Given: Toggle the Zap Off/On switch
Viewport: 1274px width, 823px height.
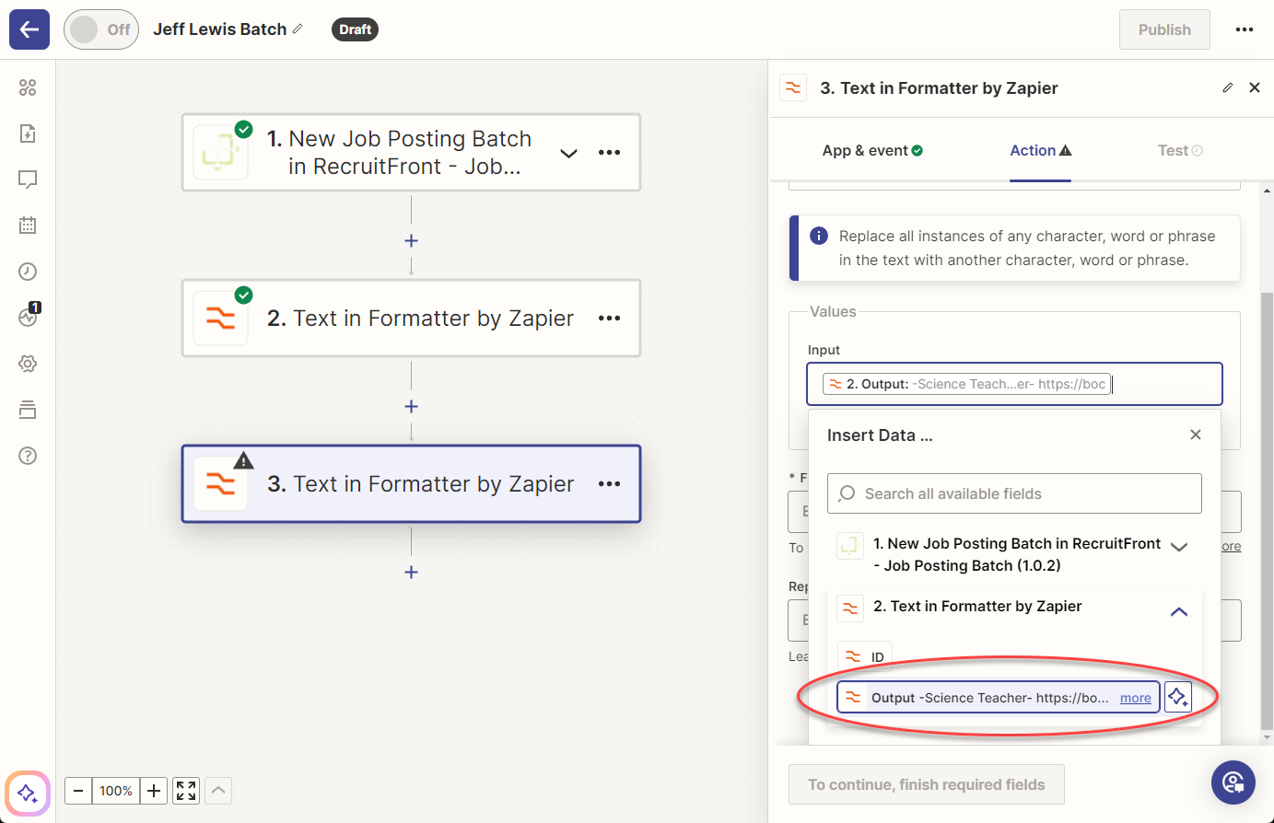Looking at the screenshot, I should [x=101, y=29].
